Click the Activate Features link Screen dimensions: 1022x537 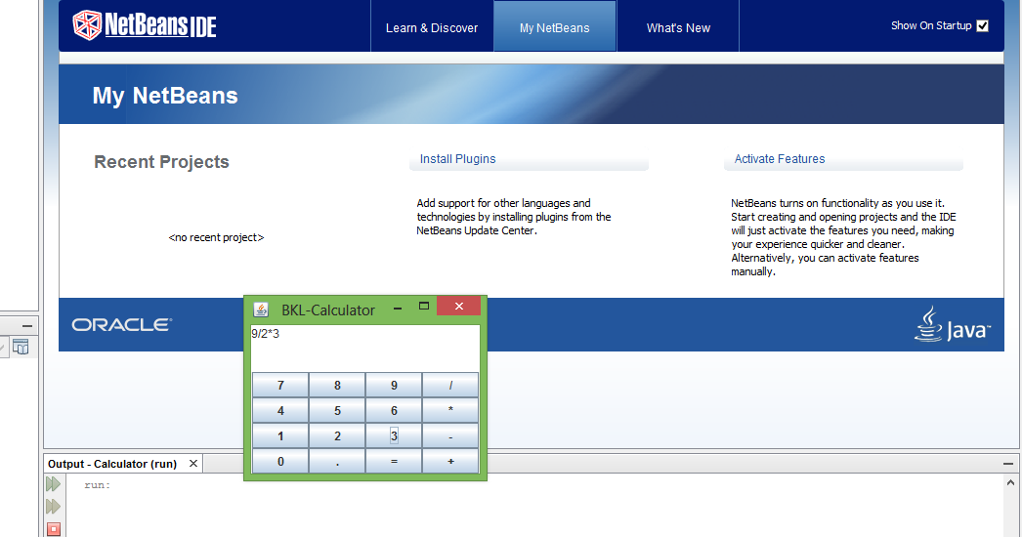tap(780, 159)
